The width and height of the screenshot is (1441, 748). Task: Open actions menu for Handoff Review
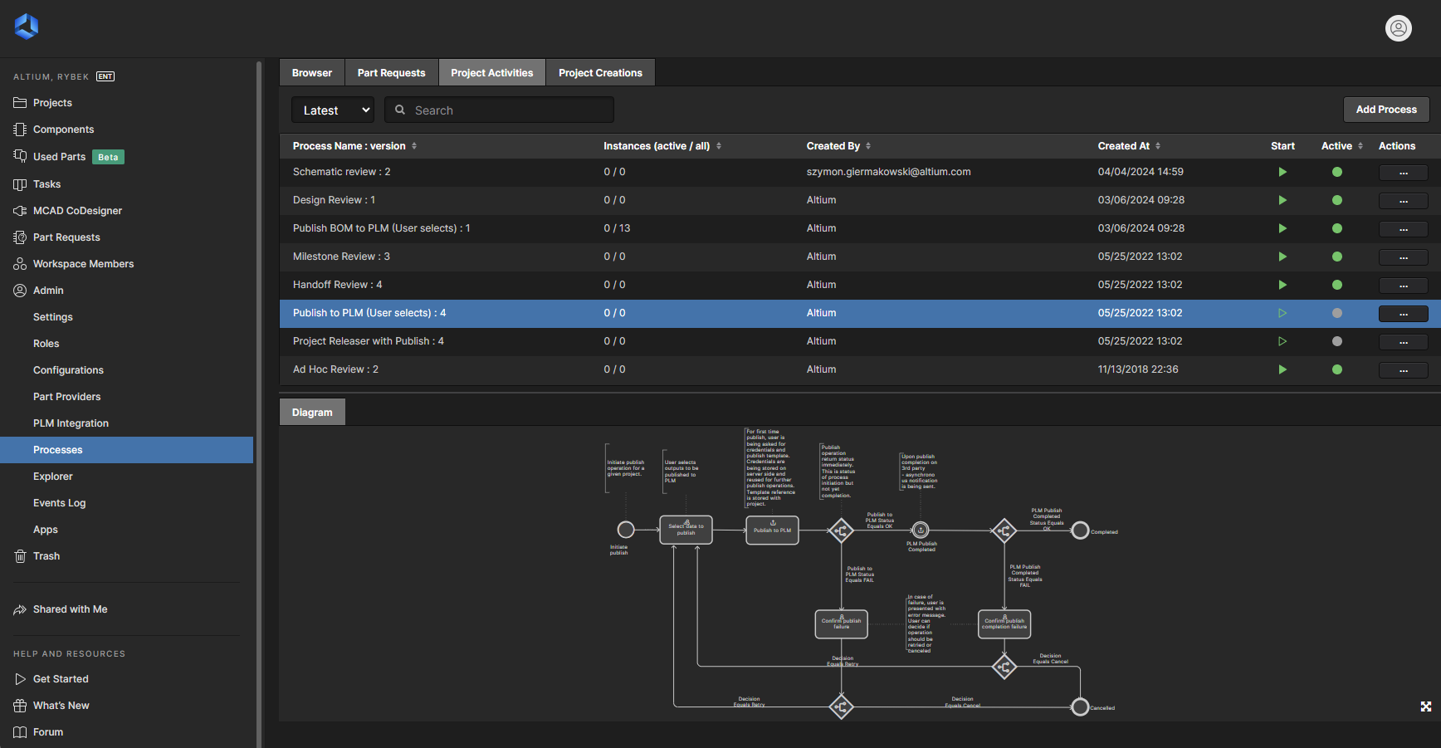pyautogui.click(x=1404, y=286)
